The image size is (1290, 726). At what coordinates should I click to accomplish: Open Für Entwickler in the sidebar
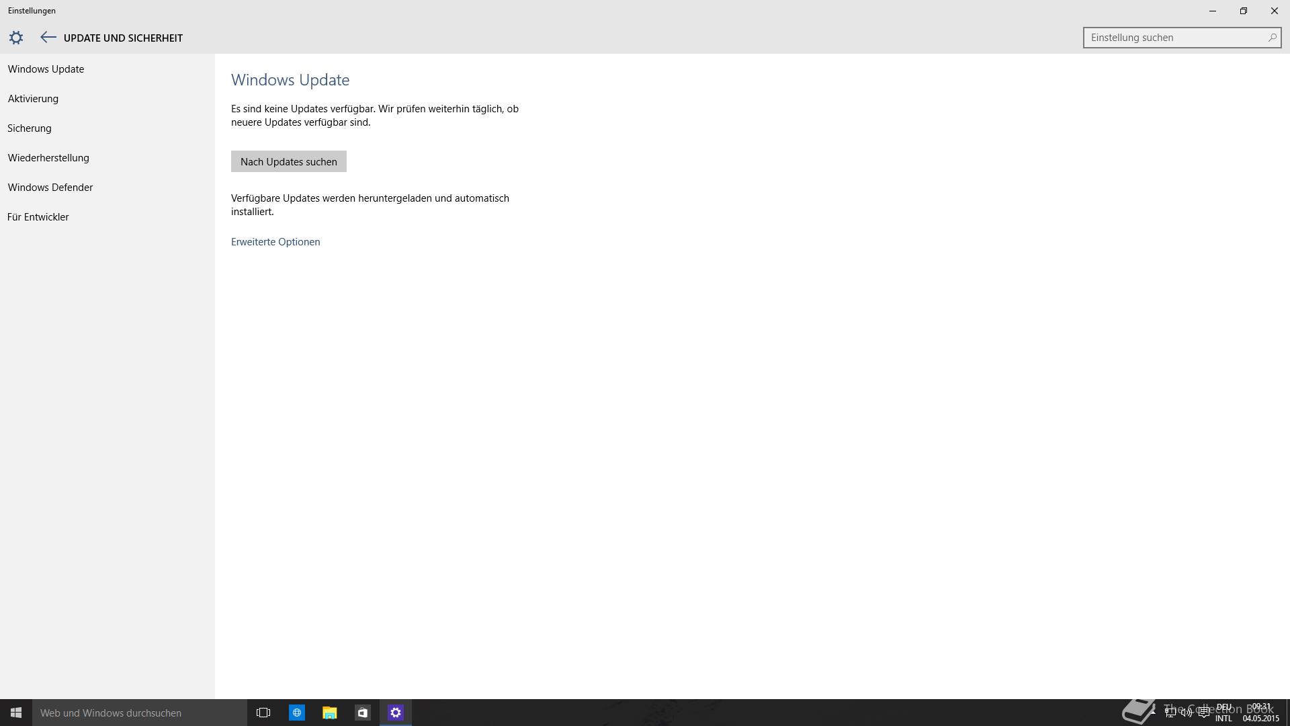(x=38, y=217)
